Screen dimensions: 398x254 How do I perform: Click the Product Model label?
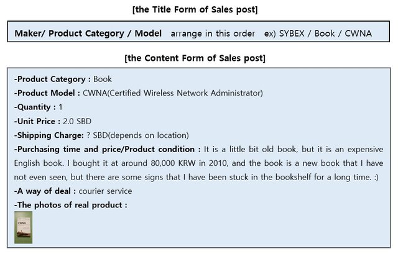pos(47,93)
